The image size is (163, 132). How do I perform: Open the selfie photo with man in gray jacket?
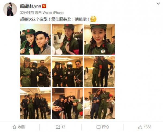point(35,39)
